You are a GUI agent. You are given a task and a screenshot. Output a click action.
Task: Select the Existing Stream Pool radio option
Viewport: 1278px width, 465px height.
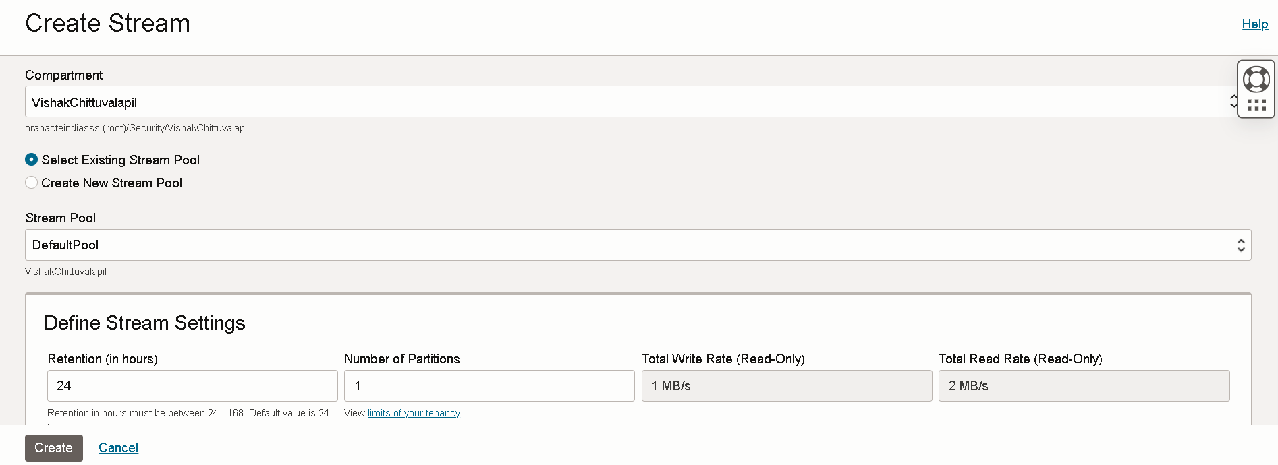pyautogui.click(x=32, y=160)
